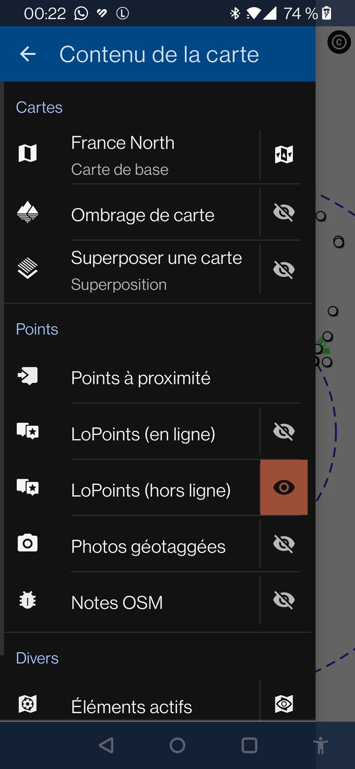Tap the Superposer une carte layers icon
Screen dimensions: 355x769
(28, 268)
